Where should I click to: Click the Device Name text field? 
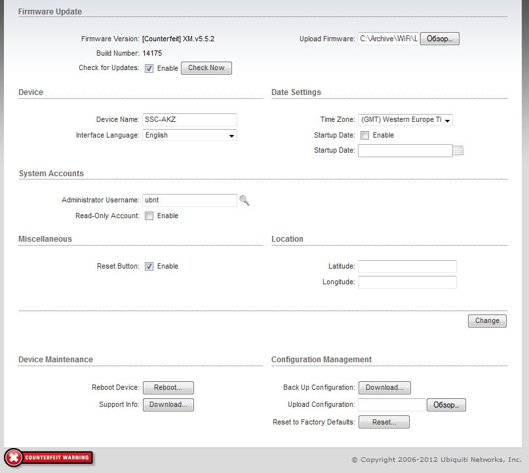coord(189,120)
